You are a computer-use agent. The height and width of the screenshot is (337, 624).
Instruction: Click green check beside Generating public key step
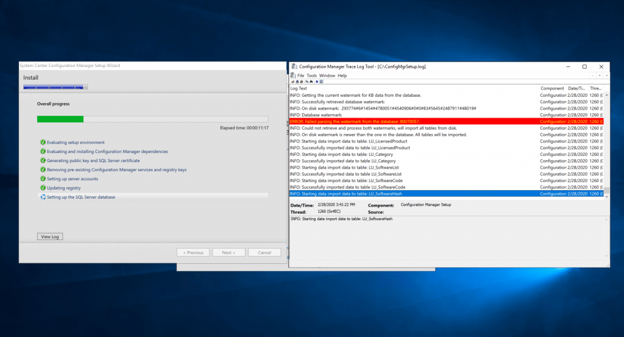coord(43,160)
